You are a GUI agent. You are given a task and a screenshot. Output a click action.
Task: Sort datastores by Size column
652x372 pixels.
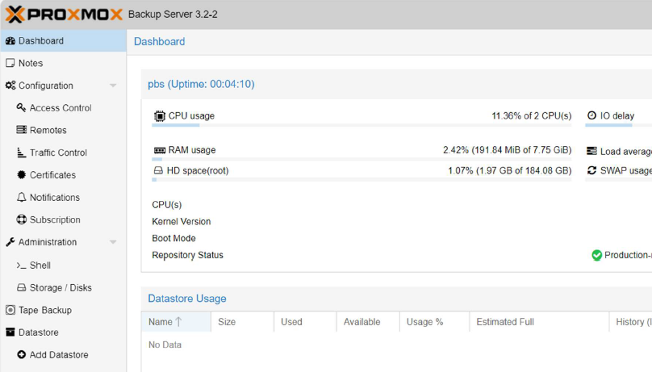242,322
